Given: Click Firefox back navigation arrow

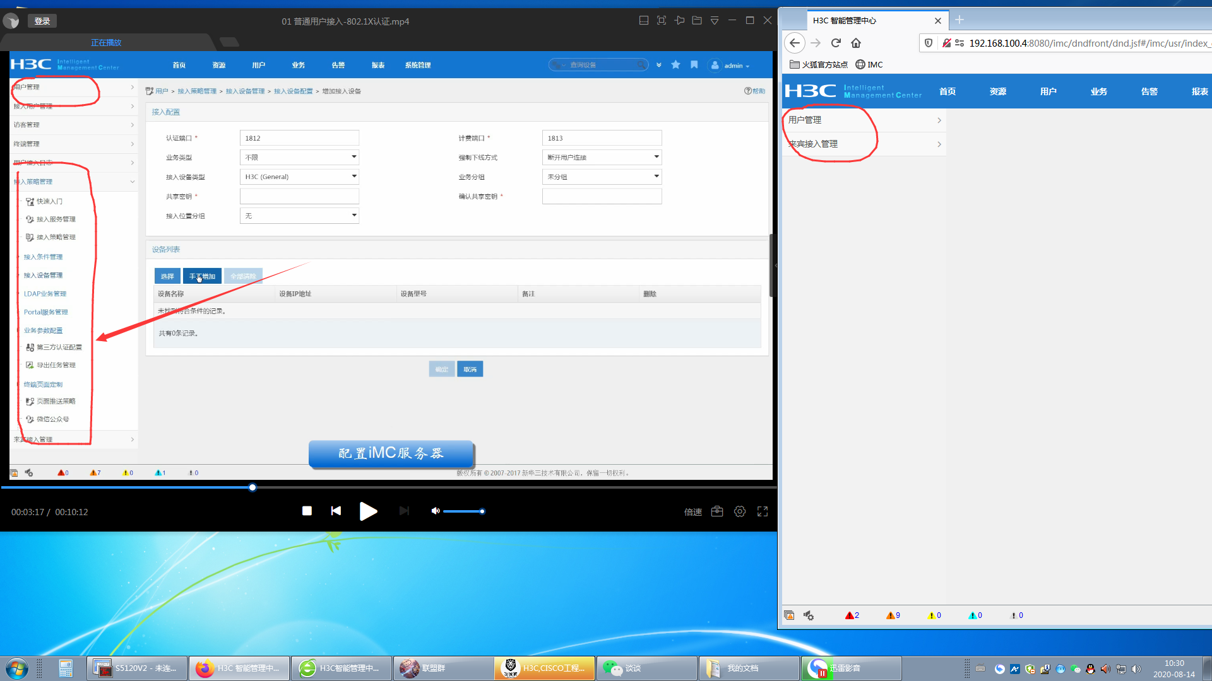Looking at the screenshot, I should 795,43.
